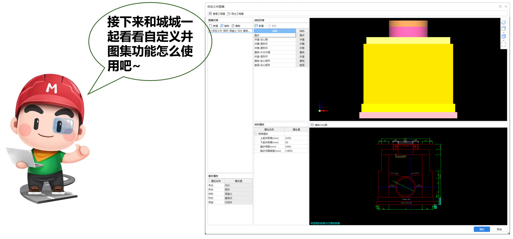Click the yellow well body in 3D preview
Screen dimensions: 513x239
(x=408, y=74)
